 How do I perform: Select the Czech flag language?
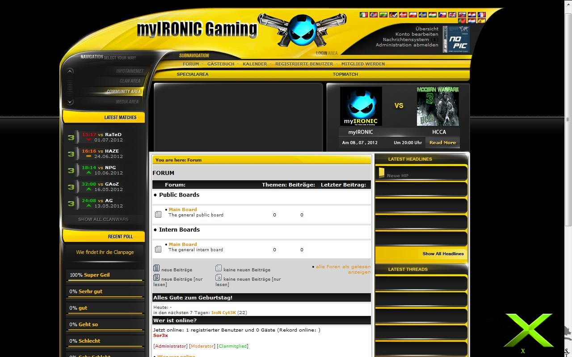pyautogui.click(x=442, y=15)
